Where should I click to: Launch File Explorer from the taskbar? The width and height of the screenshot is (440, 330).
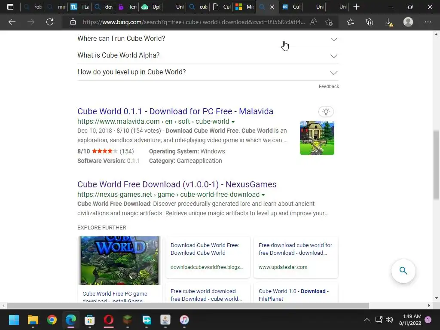tap(33, 320)
